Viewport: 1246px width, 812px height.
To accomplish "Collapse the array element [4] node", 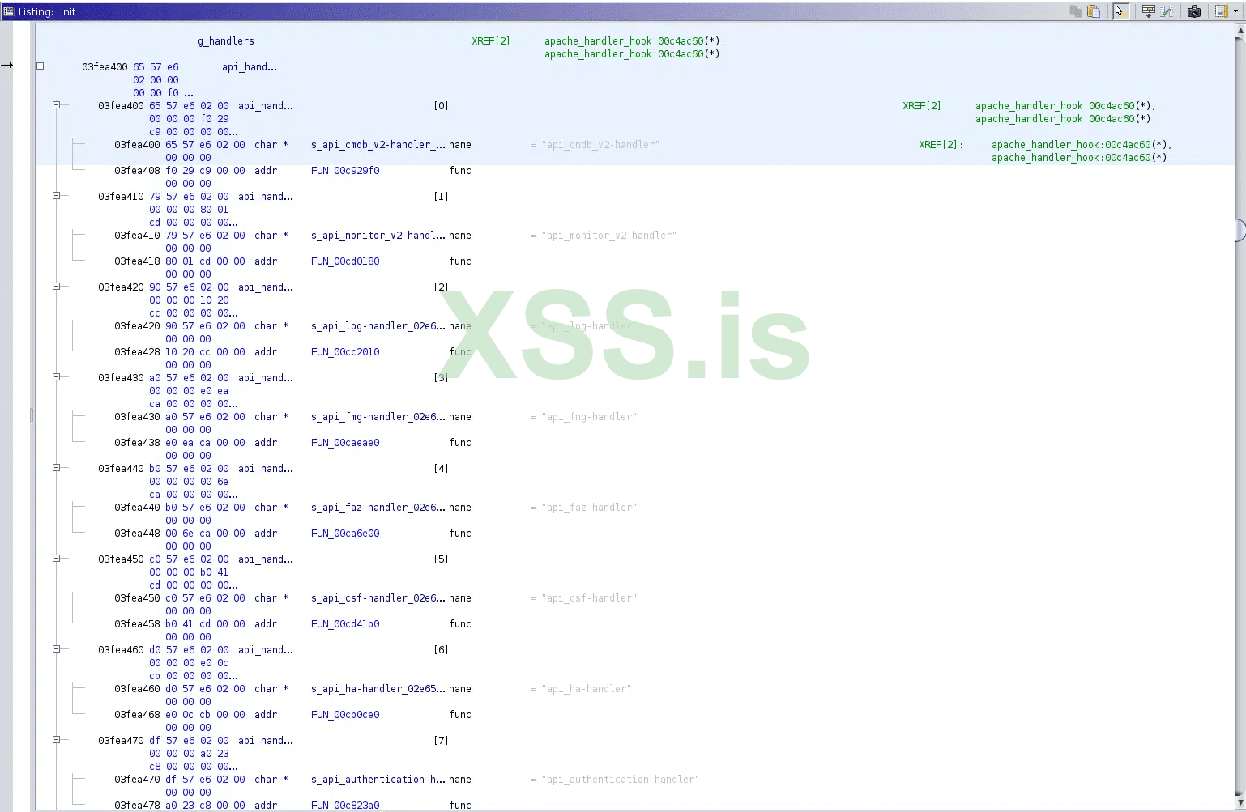I will click(56, 468).
